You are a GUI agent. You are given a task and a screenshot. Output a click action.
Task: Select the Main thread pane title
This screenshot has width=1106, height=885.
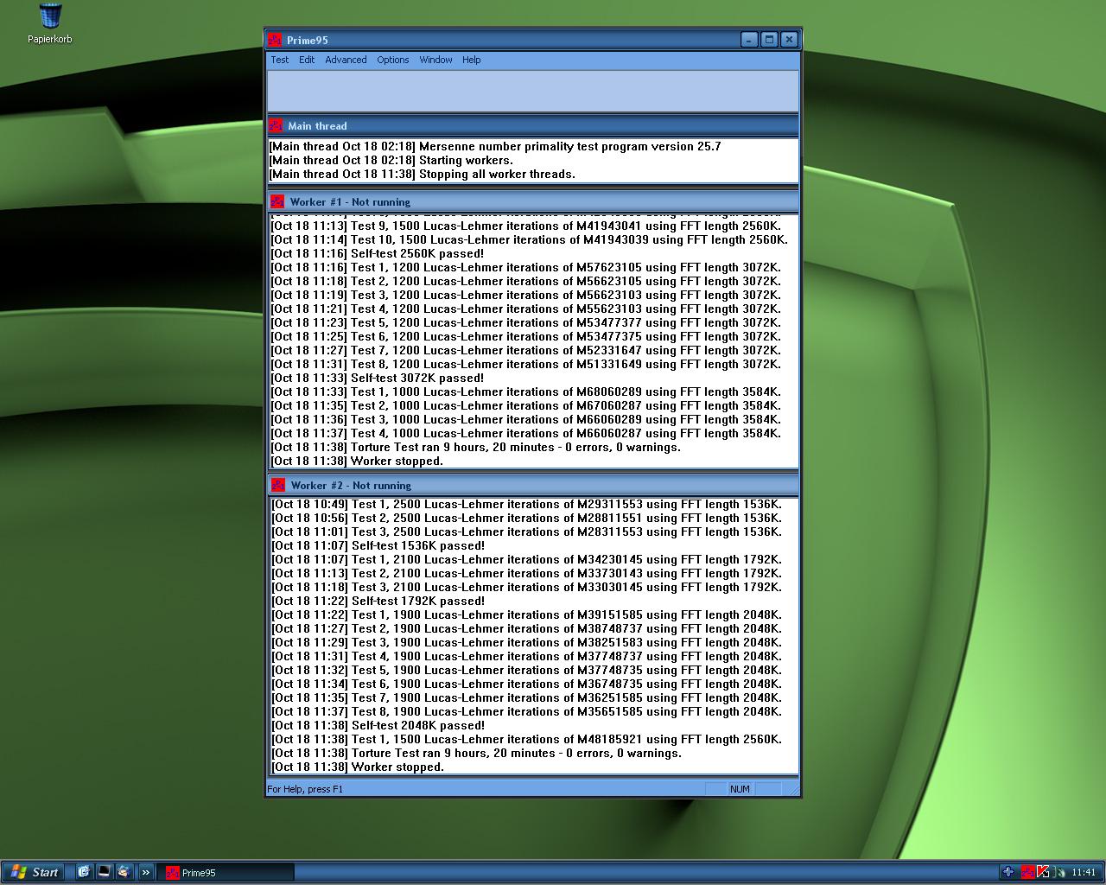(x=317, y=125)
